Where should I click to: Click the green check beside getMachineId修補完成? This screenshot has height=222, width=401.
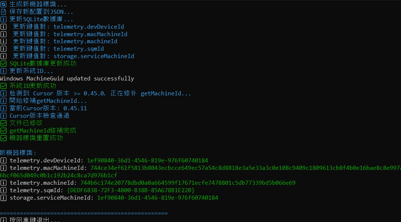point(3,131)
